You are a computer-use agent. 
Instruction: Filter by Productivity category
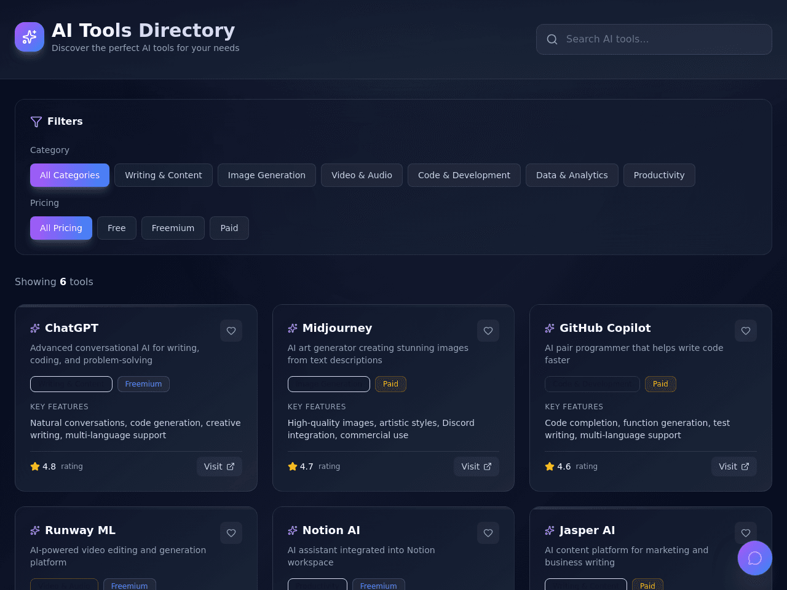click(659, 175)
